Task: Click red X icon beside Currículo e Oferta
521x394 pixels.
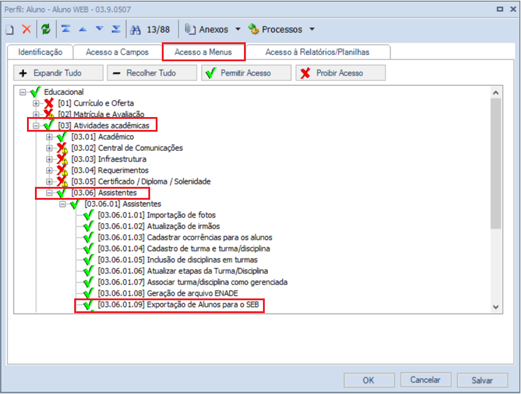Action: (x=49, y=104)
